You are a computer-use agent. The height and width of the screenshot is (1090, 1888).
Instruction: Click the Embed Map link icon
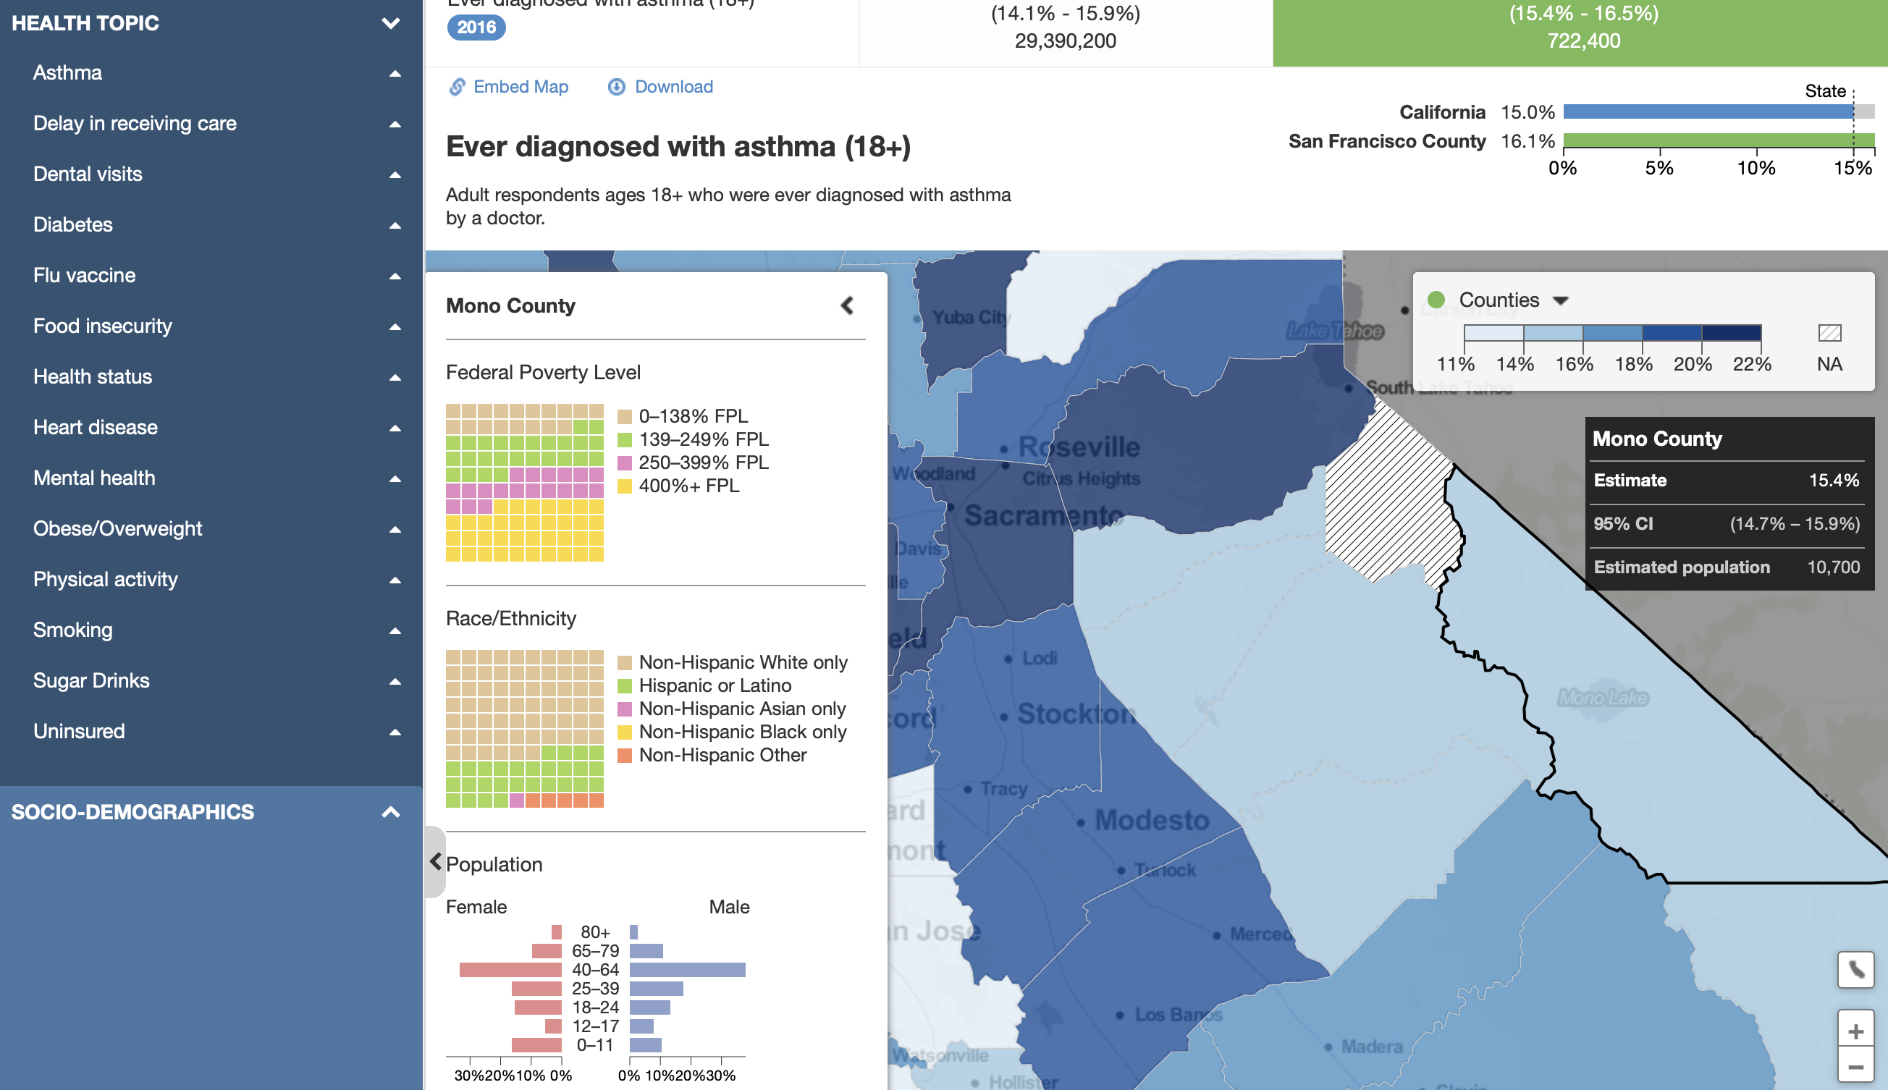pos(457,87)
